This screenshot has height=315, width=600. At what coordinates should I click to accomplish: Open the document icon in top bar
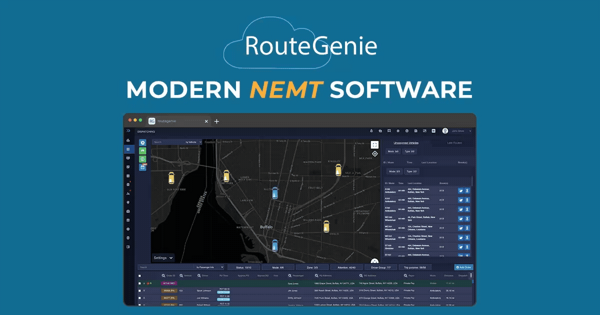[x=415, y=131]
